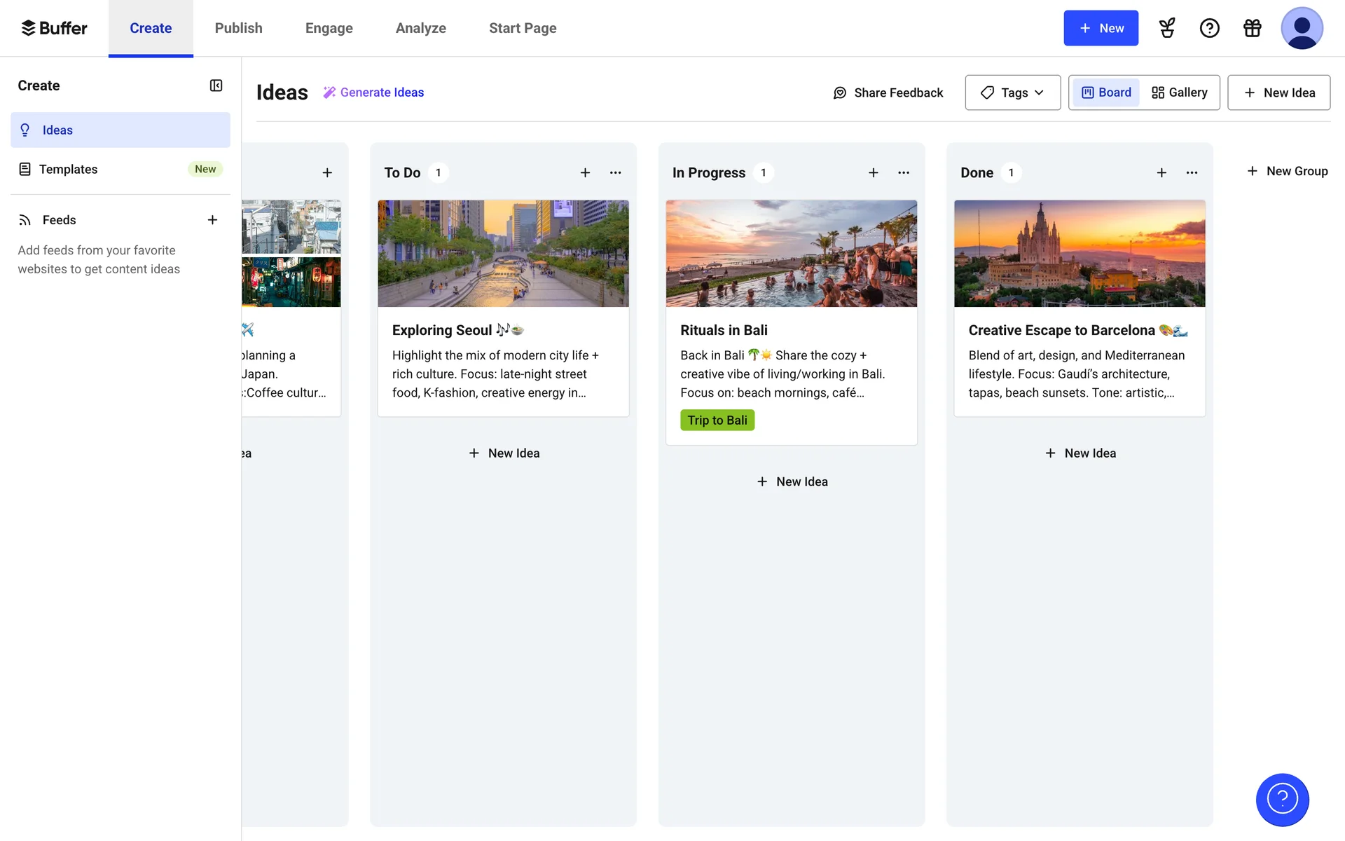Go to the Publish tab
1345x841 pixels.
tap(238, 28)
